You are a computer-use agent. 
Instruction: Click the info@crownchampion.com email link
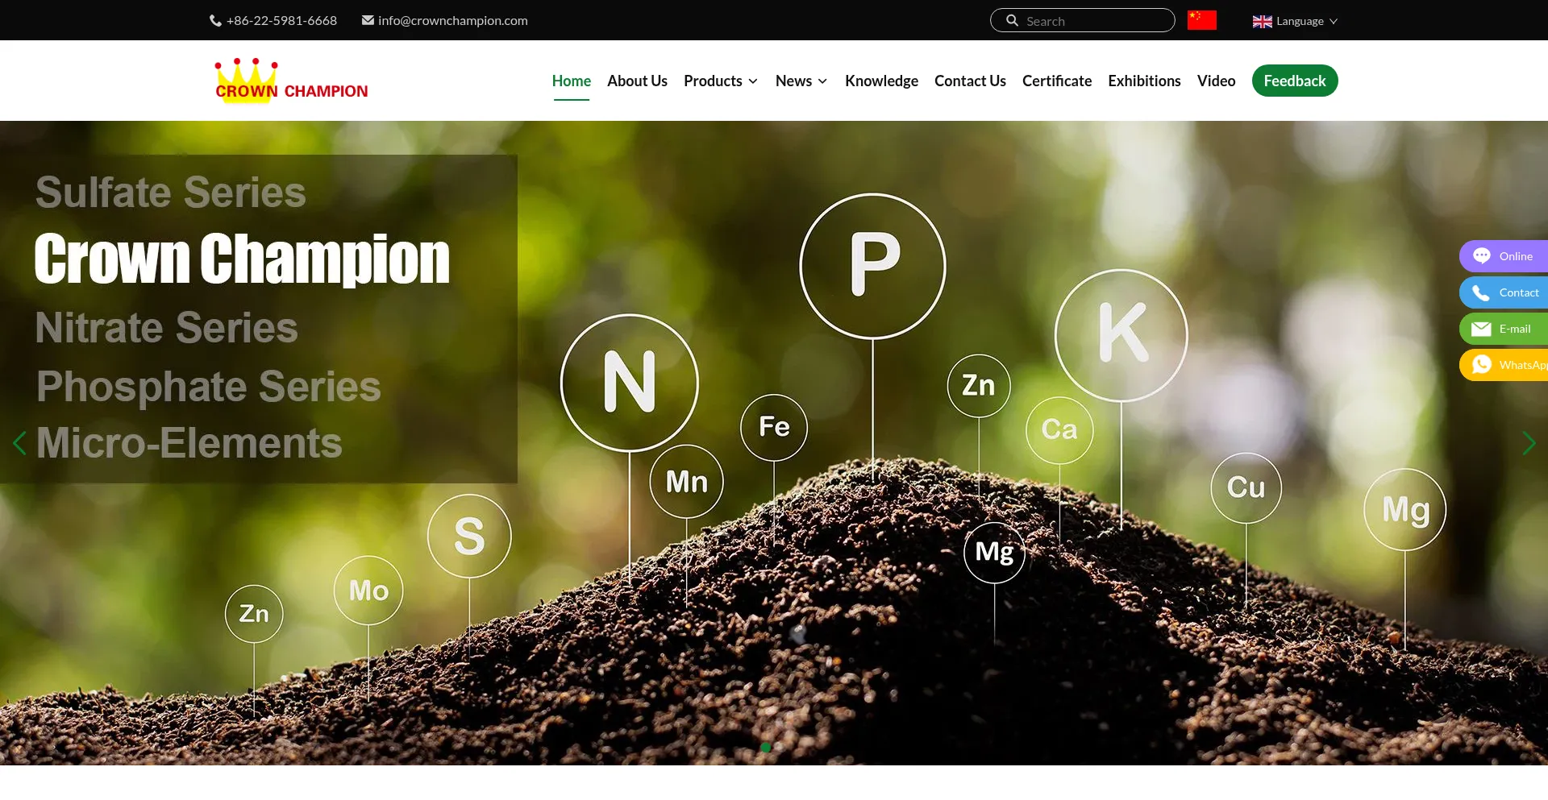452,21
